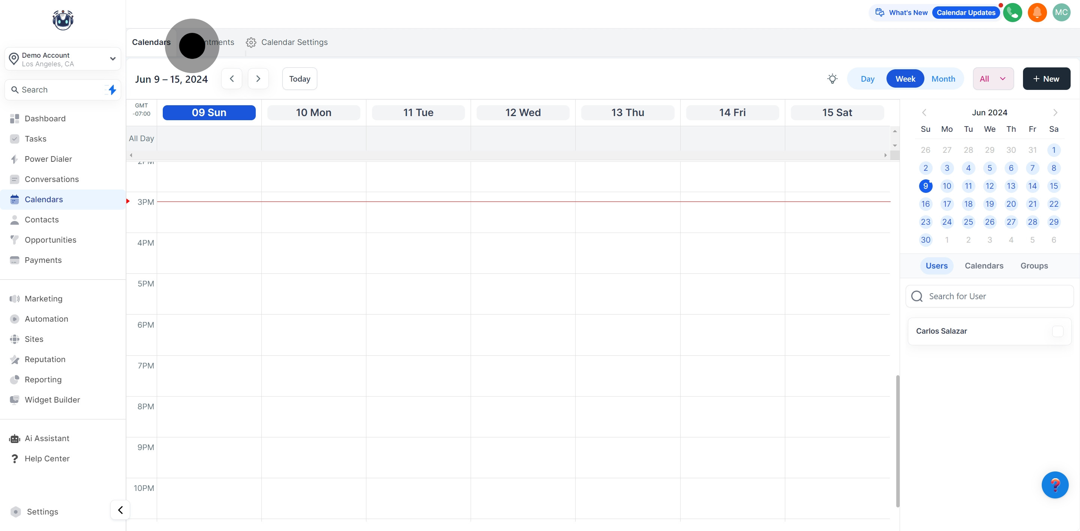Click the blue help question bubble
Viewport: 1080px width, 531px height.
1055,485
